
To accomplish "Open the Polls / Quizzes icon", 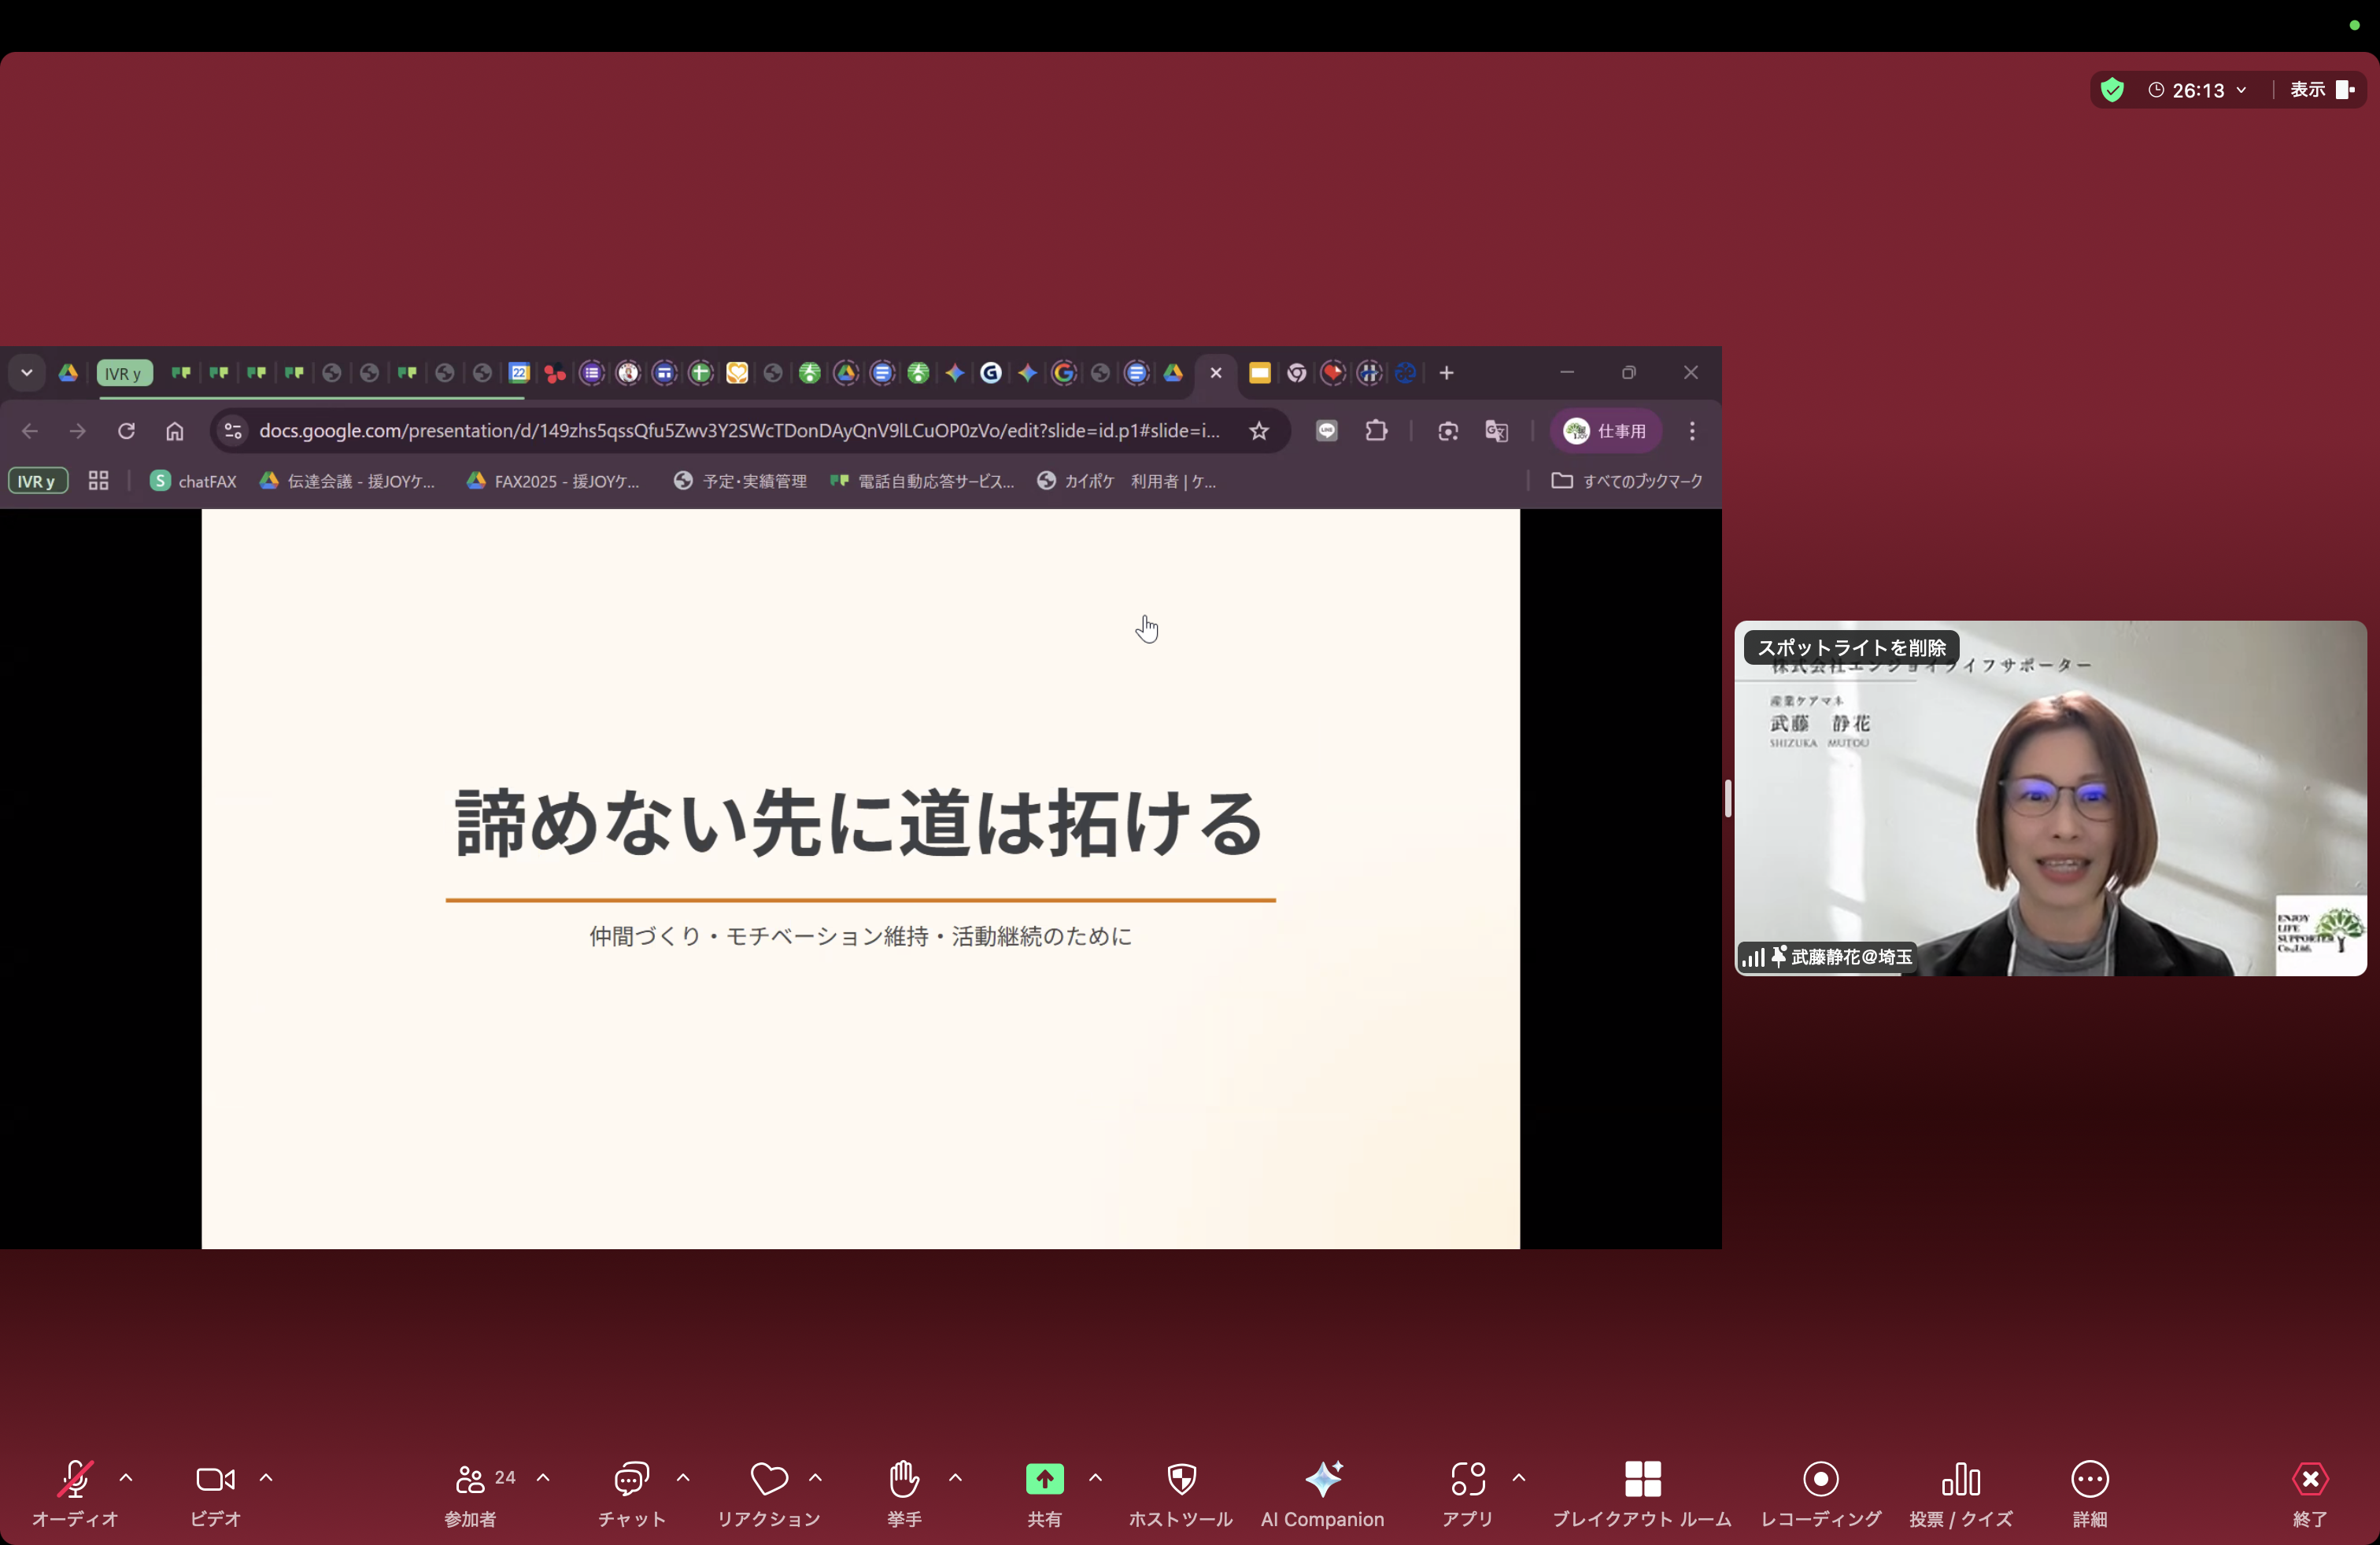I will (x=1960, y=1480).
